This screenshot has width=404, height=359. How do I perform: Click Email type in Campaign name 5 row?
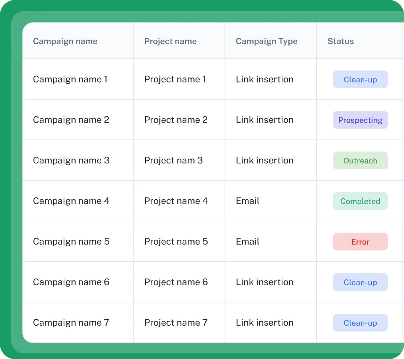[x=248, y=242]
